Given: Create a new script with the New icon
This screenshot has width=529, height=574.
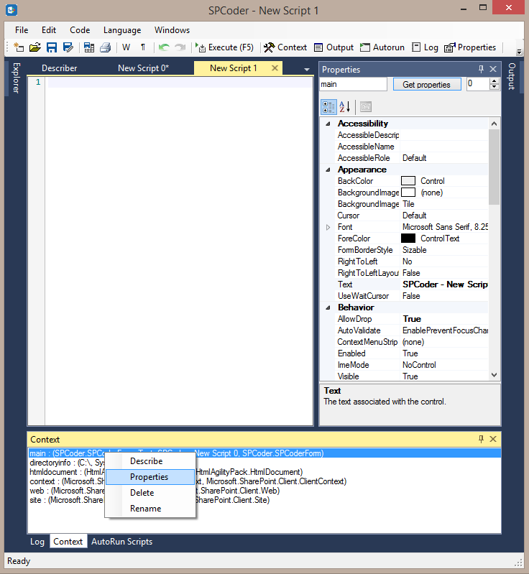Looking at the screenshot, I should [x=18, y=47].
